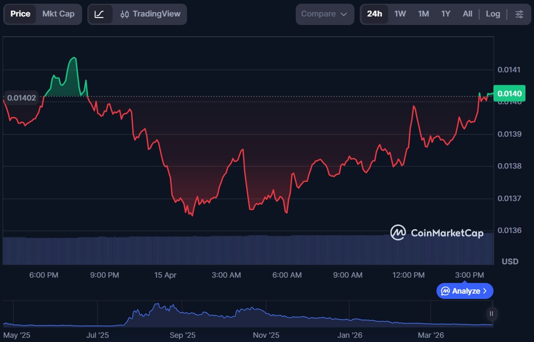Select the 1W time range
Screen dimensions: 534x342
(x=400, y=14)
